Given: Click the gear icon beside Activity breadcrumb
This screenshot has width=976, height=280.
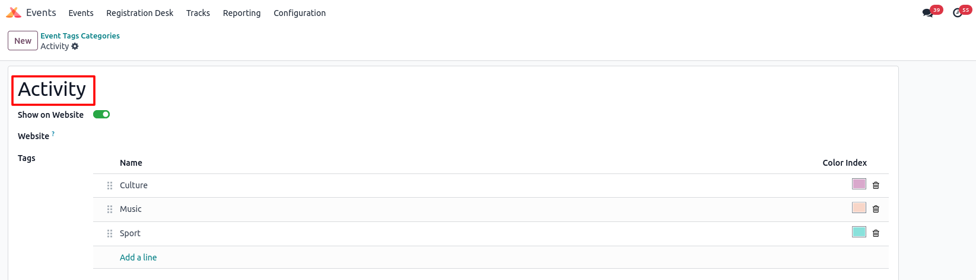Looking at the screenshot, I should 75,46.
